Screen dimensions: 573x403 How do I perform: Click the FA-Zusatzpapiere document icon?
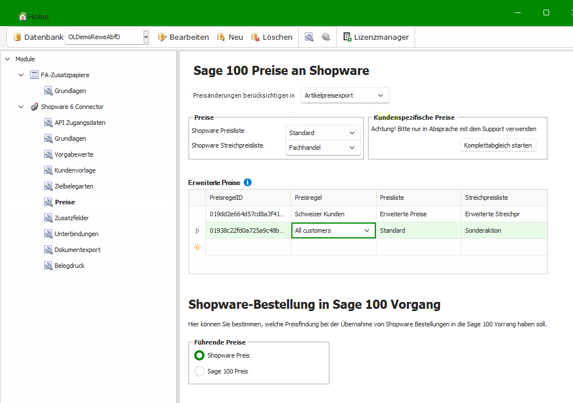point(34,75)
